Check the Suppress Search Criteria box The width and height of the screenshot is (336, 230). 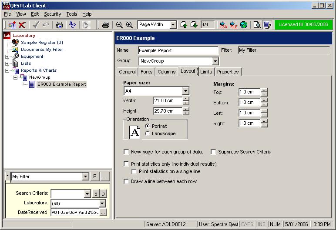[214, 152]
